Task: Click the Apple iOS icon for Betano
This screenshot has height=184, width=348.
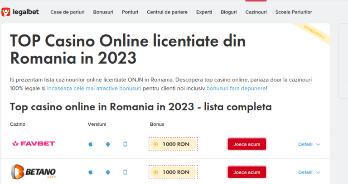Action: (90, 172)
